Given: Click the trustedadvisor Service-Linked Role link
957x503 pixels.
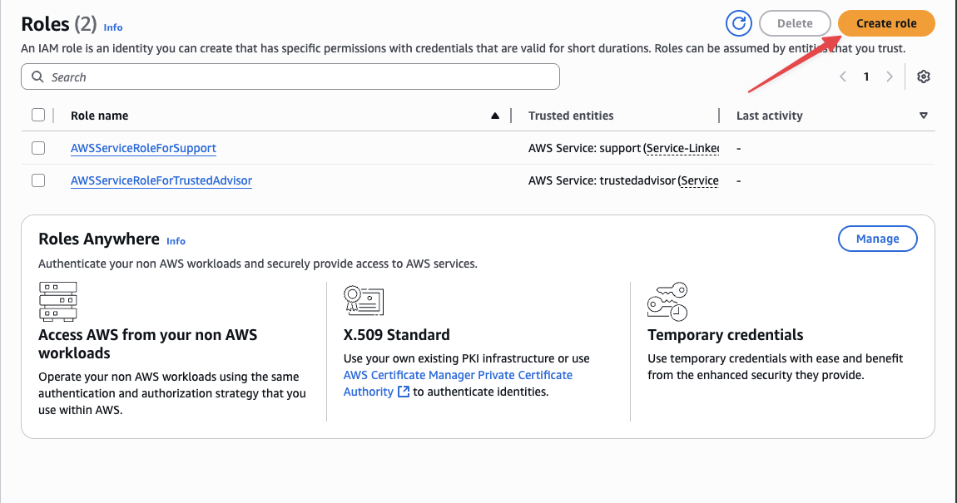Looking at the screenshot, I should (698, 180).
